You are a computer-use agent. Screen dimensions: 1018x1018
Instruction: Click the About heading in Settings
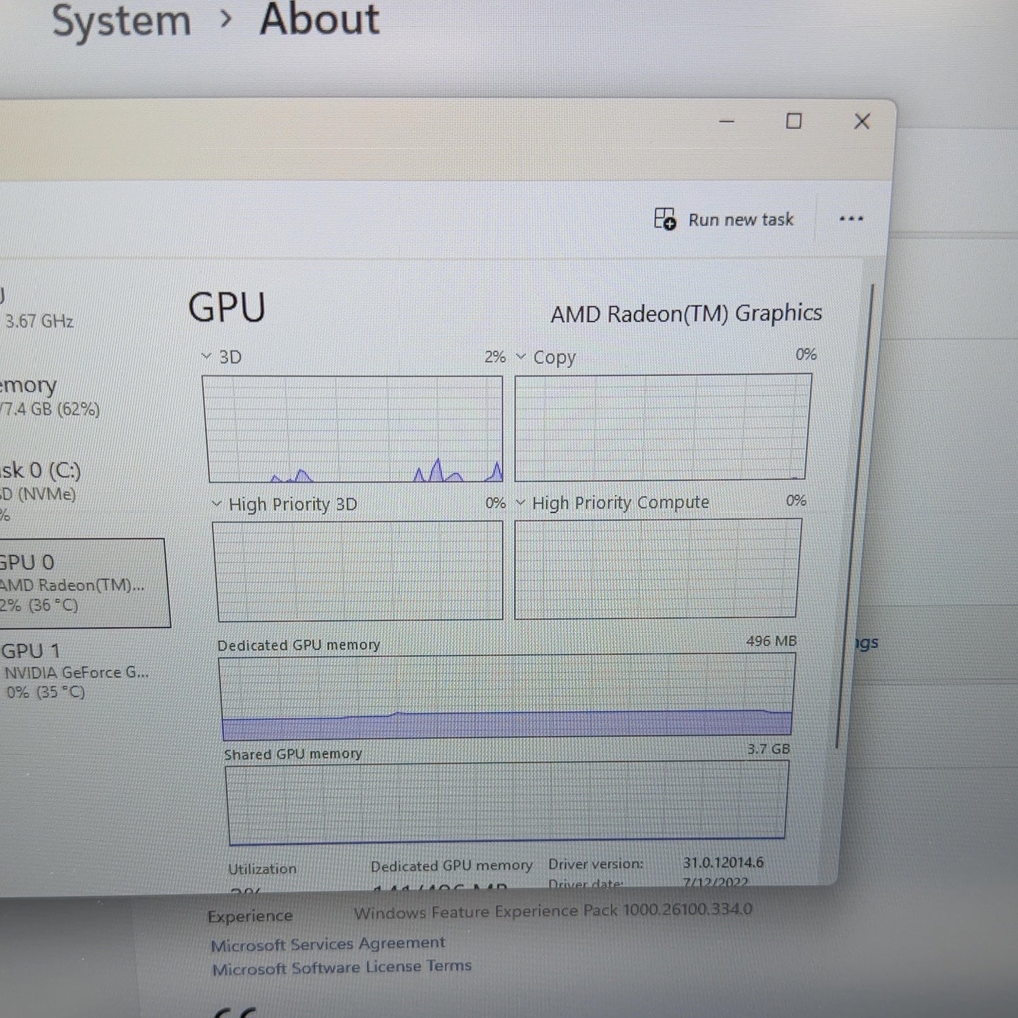click(319, 20)
